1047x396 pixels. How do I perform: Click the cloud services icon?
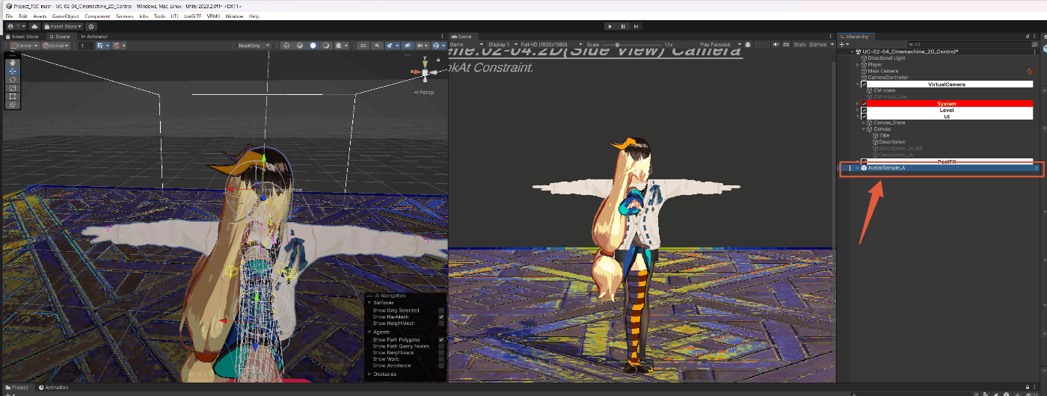coord(34,26)
